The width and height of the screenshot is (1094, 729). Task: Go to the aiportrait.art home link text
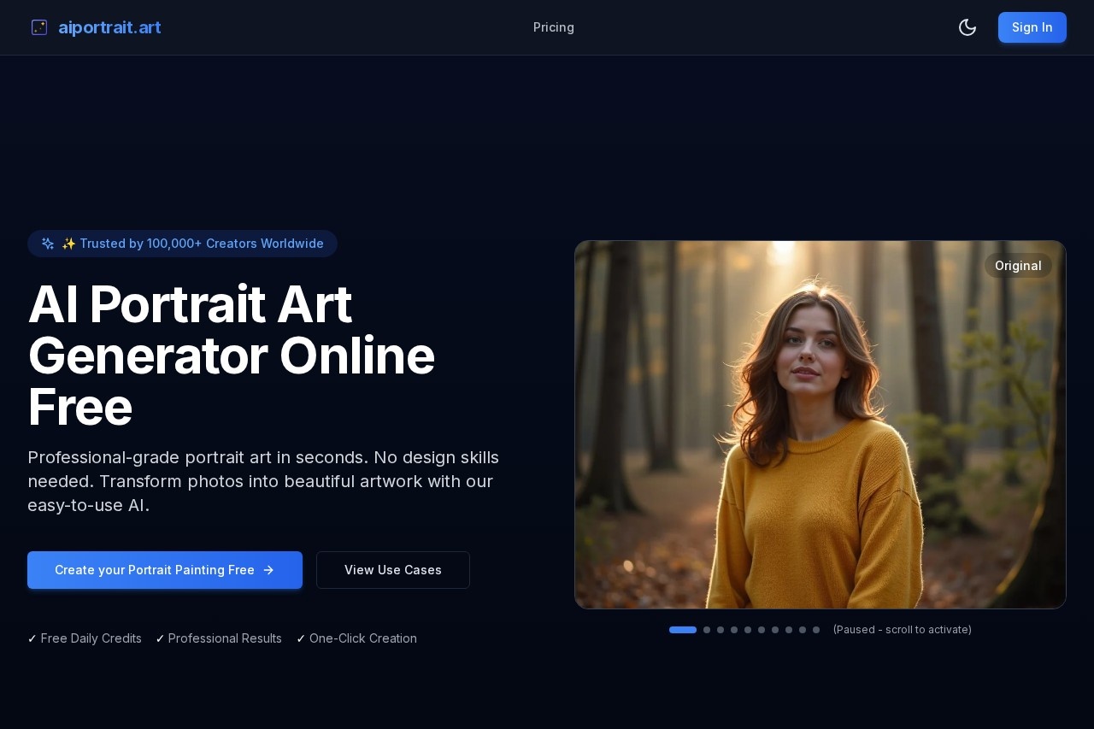pyautogui.click(x=109, y=27)
